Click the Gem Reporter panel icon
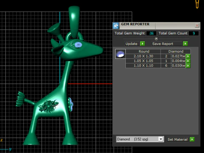 [116, 25]
